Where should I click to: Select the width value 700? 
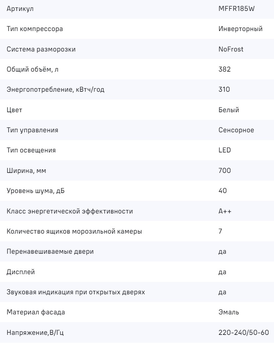[225, 171]
